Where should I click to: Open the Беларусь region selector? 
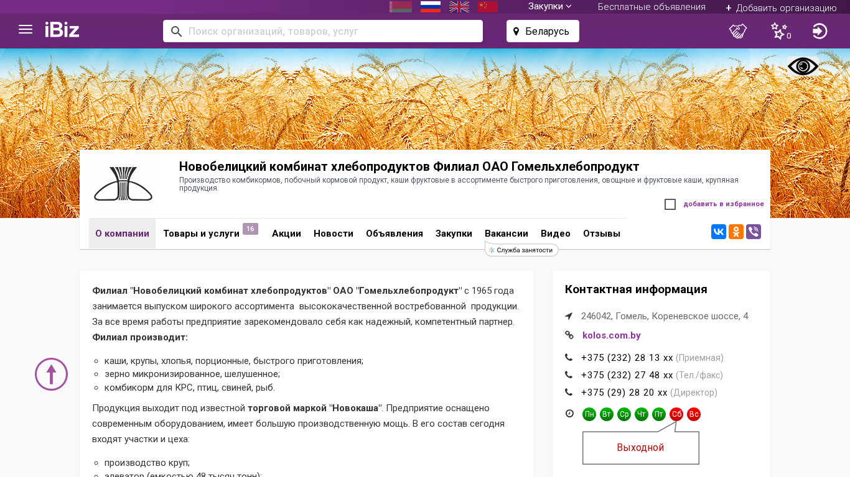click(x=543, y=31)
